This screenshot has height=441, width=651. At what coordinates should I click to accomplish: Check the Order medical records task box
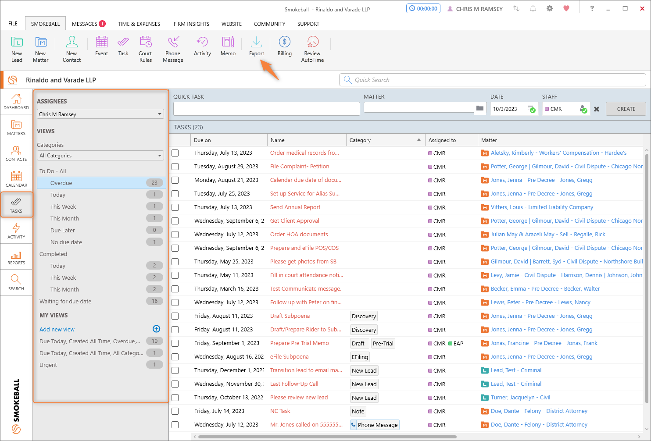(x=175, y=153)
